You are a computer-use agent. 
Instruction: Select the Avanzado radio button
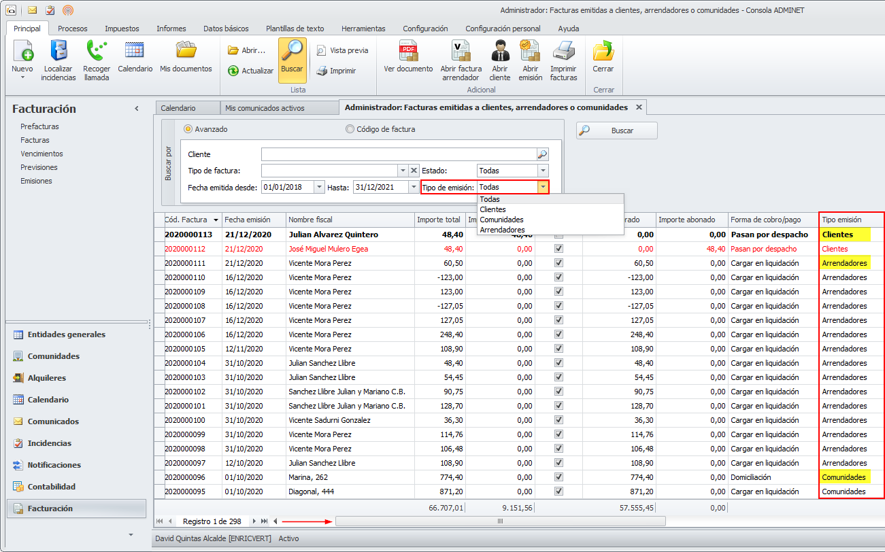(188, 129)
